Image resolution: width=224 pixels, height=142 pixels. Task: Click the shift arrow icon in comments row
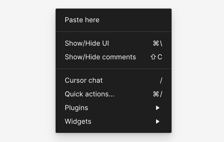pos(153,57)
